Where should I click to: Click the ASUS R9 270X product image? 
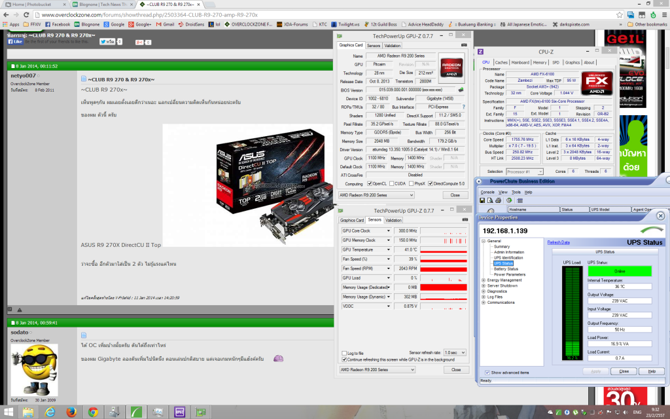coord(248,185)
